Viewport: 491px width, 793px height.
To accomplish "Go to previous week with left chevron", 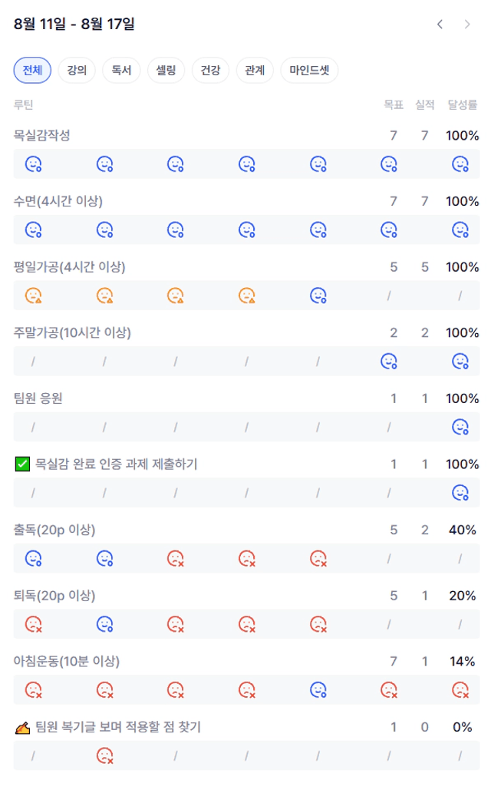I will tap(440, 25).
